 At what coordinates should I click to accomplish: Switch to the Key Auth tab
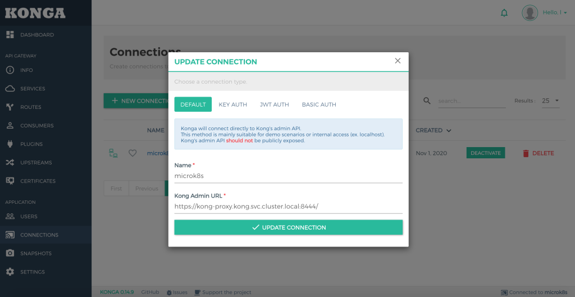coord(233,104)
